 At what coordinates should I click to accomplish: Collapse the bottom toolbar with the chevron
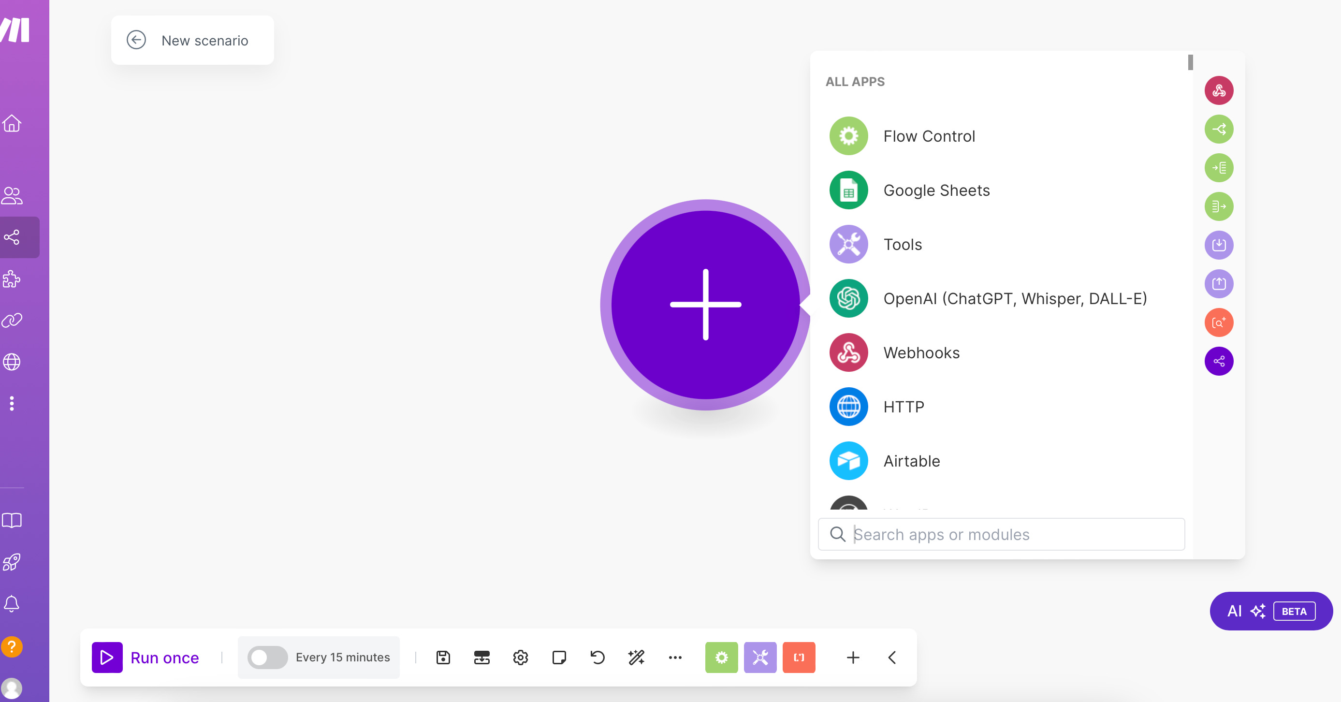[x=892, y=657]
